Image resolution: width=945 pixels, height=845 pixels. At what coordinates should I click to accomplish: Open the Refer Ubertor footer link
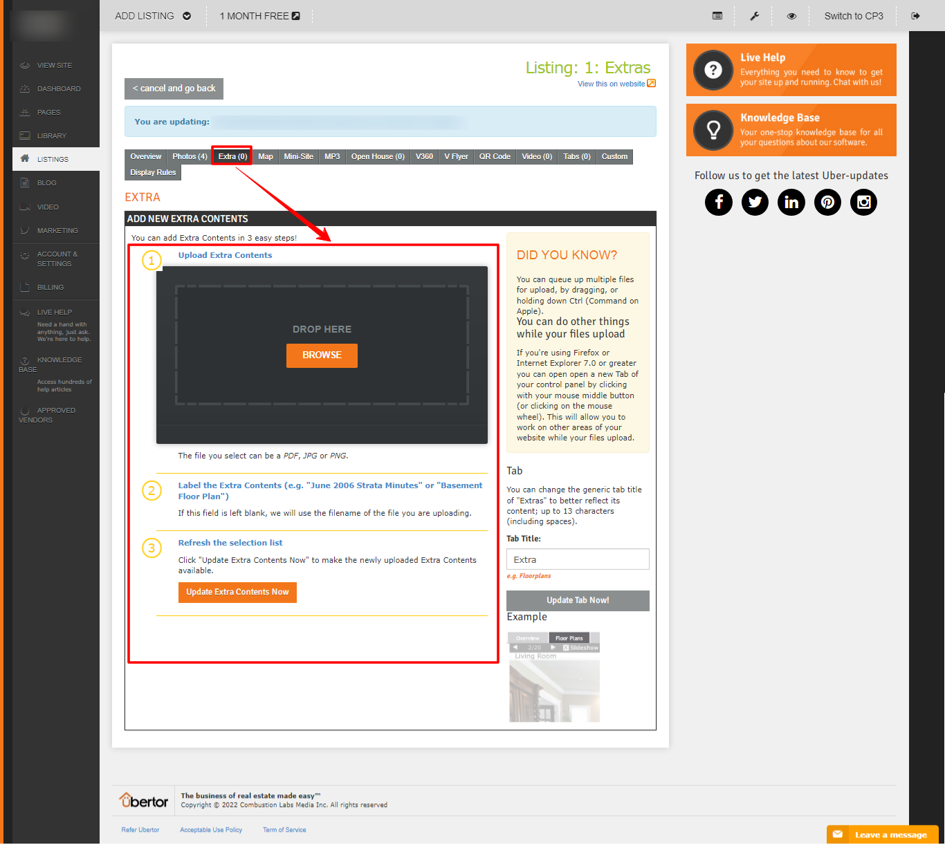pyautogui.click(x=140, y=830)
